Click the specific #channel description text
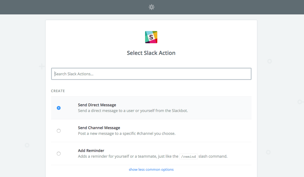The height and width of the screenshot is (177, 304). click(127, 133)
